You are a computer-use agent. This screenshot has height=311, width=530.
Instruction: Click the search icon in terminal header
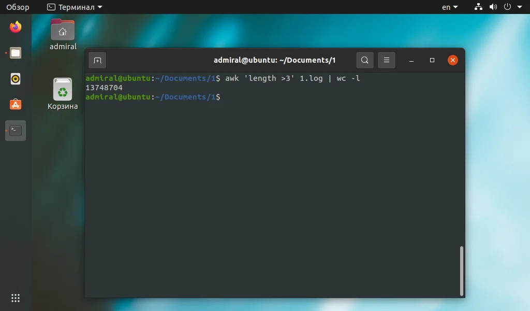pos(364,60)
